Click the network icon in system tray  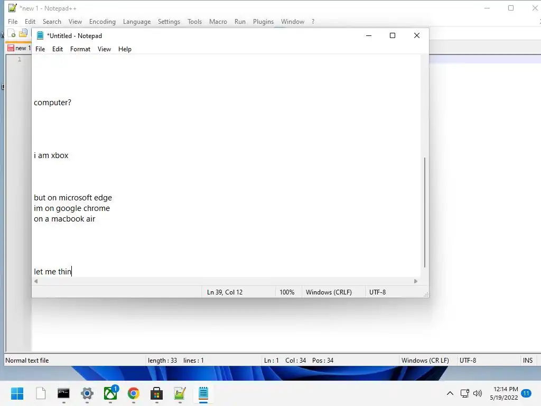point(465,393)
